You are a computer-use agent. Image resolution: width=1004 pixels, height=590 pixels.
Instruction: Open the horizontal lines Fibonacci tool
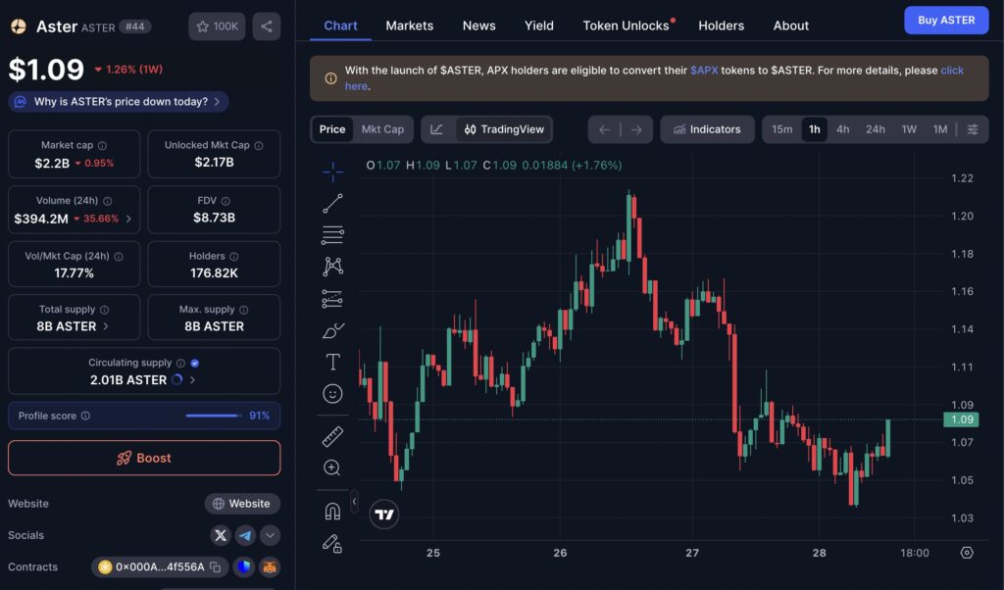[x=332, y=235]
